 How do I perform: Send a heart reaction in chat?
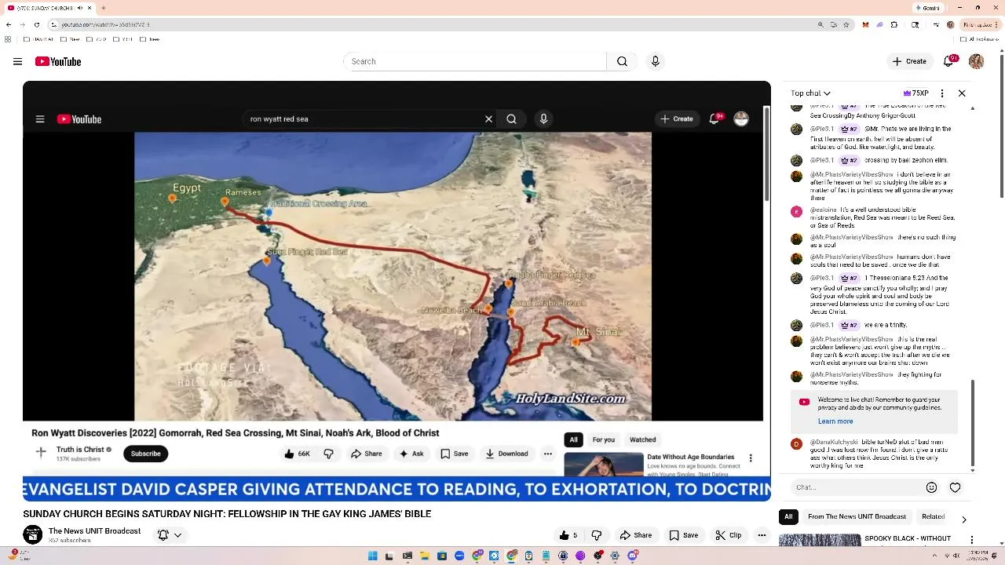pyautogui.click(x=955, y=487)
